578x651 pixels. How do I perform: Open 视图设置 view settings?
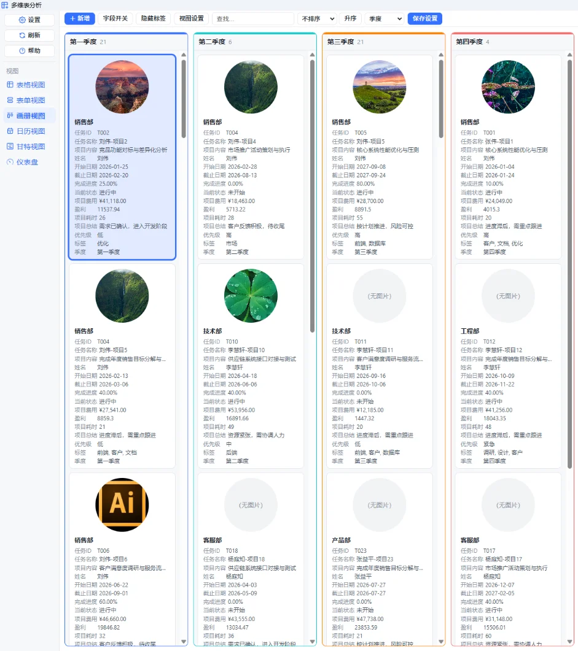pyautogui.click(x=192, y=18)
